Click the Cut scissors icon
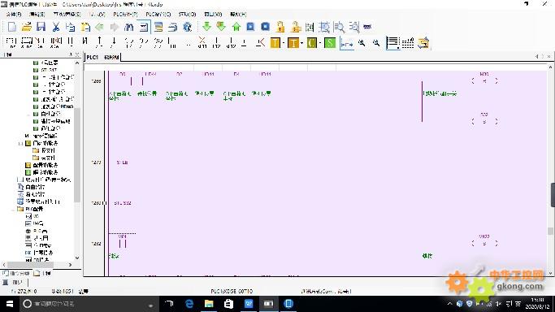The image size is (555, 312). (x=55, y=27)
